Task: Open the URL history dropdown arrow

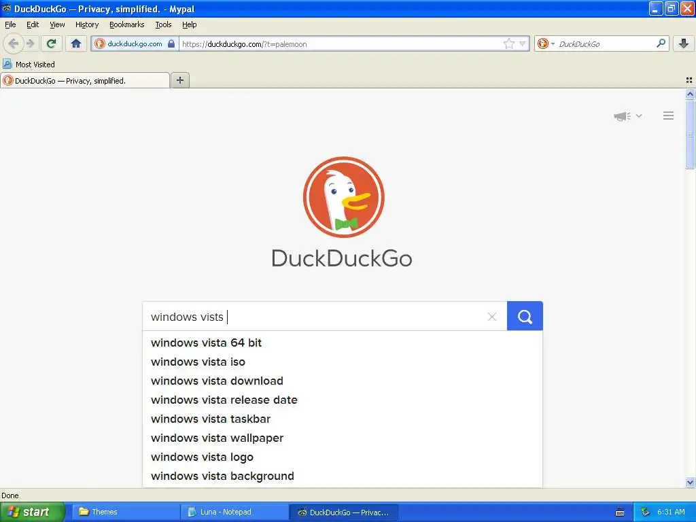Action: [523, 43]
